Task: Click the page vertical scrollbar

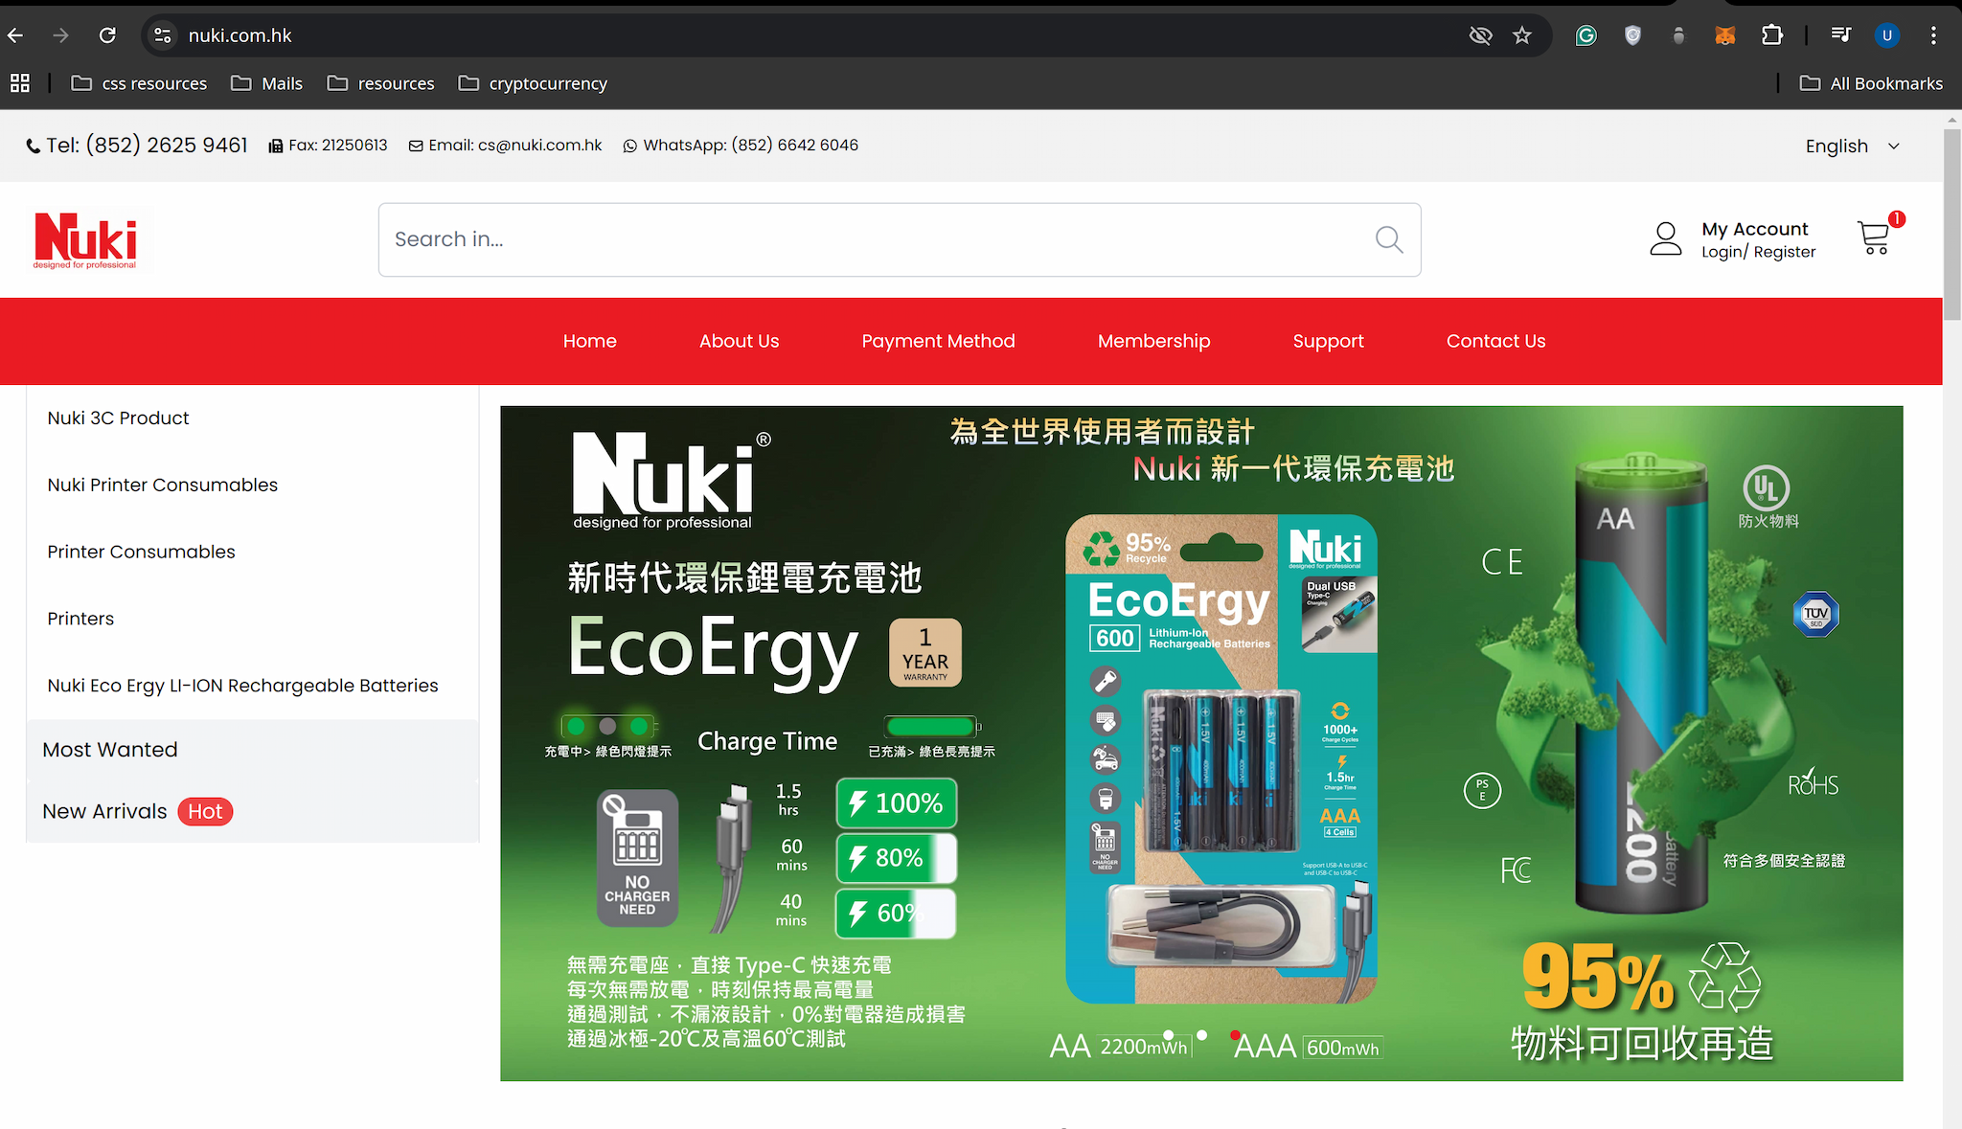Action: (x=1951, y=225)
